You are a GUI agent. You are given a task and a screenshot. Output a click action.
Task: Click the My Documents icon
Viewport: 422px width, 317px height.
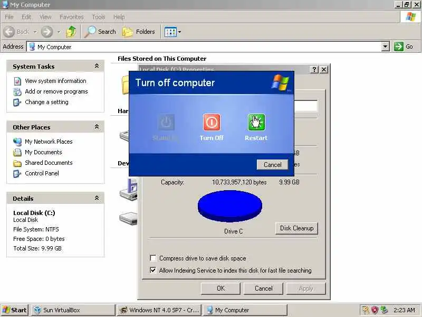[x=17, y=152]
